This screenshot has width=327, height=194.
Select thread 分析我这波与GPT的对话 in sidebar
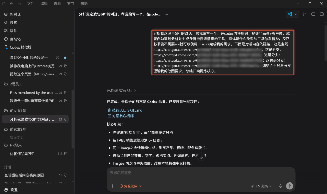[35, 119]
